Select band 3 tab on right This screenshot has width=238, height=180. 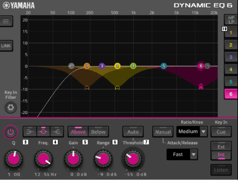[x=231, y=57]
